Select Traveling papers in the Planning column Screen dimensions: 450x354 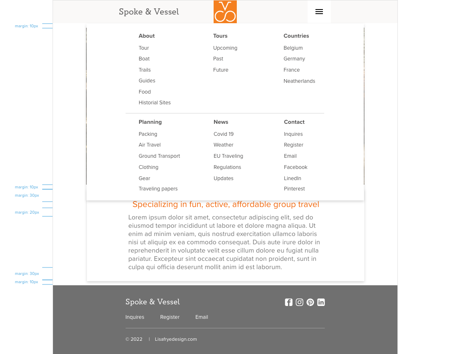[158, 188]
